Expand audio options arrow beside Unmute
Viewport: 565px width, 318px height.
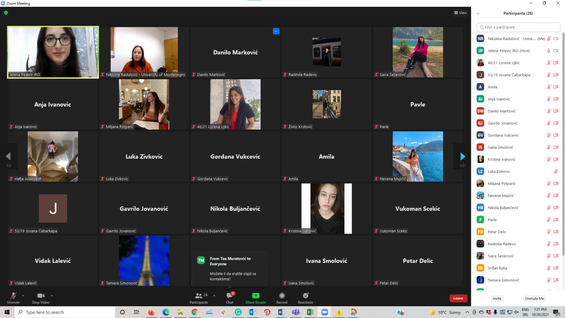(x=23, y=296)
